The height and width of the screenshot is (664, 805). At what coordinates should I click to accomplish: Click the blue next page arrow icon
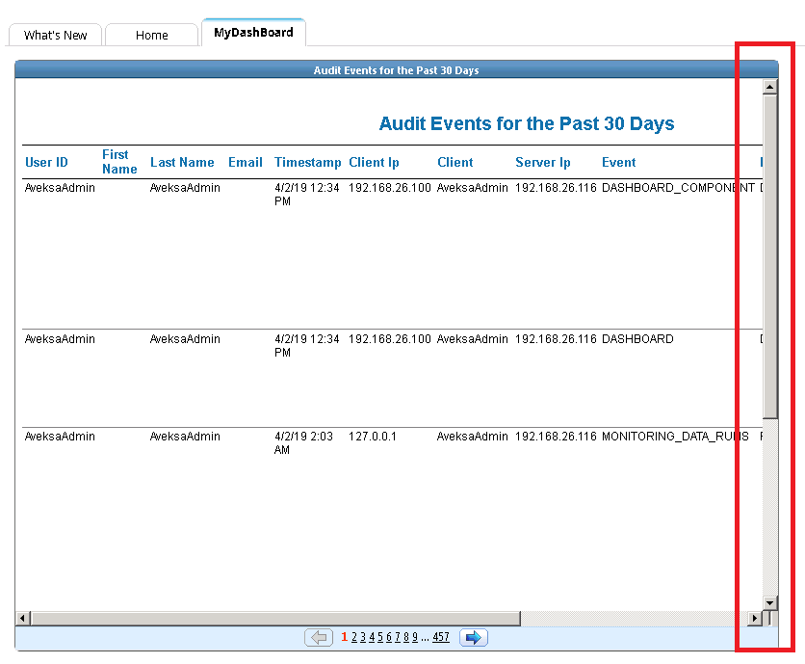[473, 637]
